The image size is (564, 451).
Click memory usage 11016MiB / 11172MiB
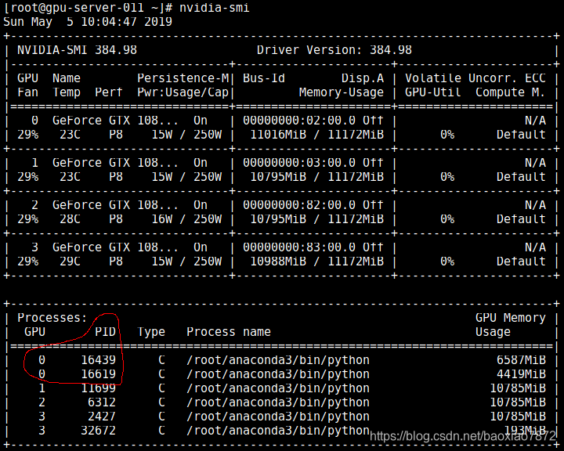point(317,135)
